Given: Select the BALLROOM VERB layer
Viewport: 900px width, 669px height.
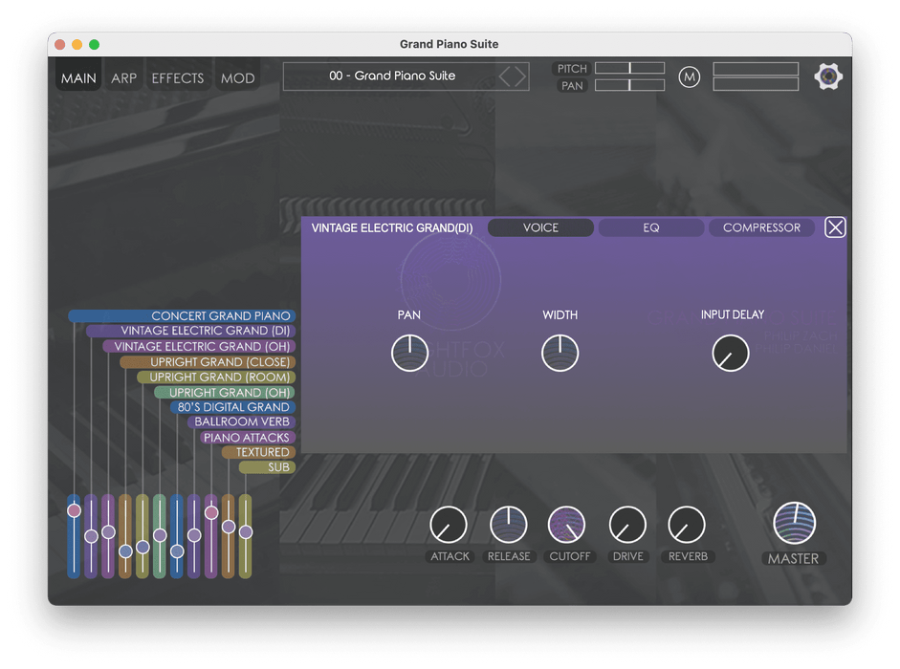Looking at the screenshot, I should 241,421.
